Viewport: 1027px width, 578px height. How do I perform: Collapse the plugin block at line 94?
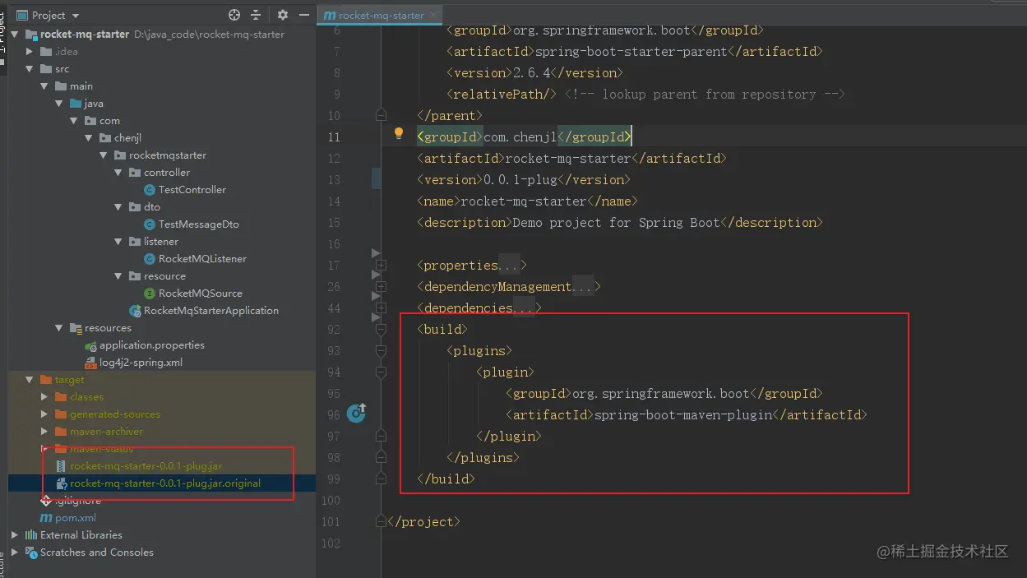pyautogui.click(x=381, y=372)
